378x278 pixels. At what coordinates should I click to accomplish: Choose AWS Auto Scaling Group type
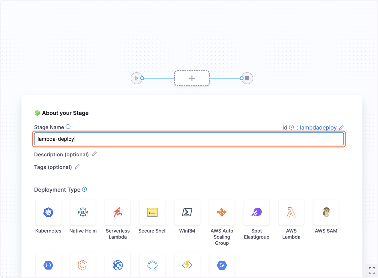[222, 212]
